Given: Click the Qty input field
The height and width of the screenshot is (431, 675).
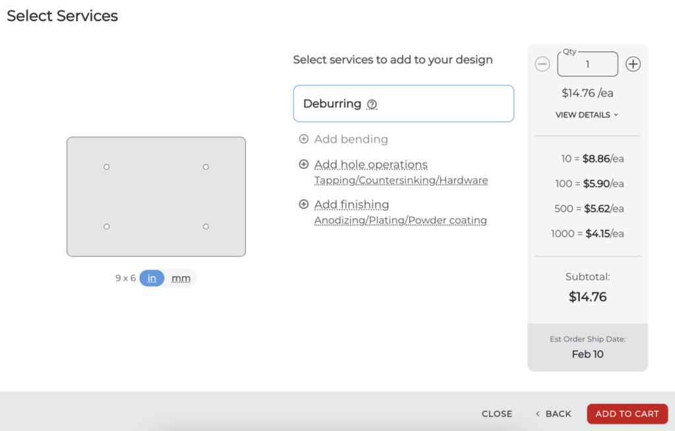Looking at the screenshot, I should point(587,65).
